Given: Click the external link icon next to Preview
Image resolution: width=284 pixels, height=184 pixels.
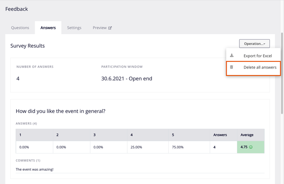Looking at the screenshot, I should tap(110, 28).
